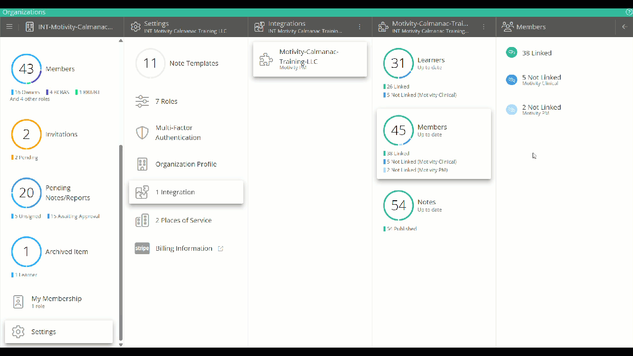The width and height of the screenshot is (633, 356).
Task: Open the 1 Integration settings item
Action: [186, 192]
